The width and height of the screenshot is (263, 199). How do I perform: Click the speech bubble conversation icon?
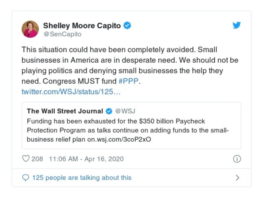(x=26, y=178)
